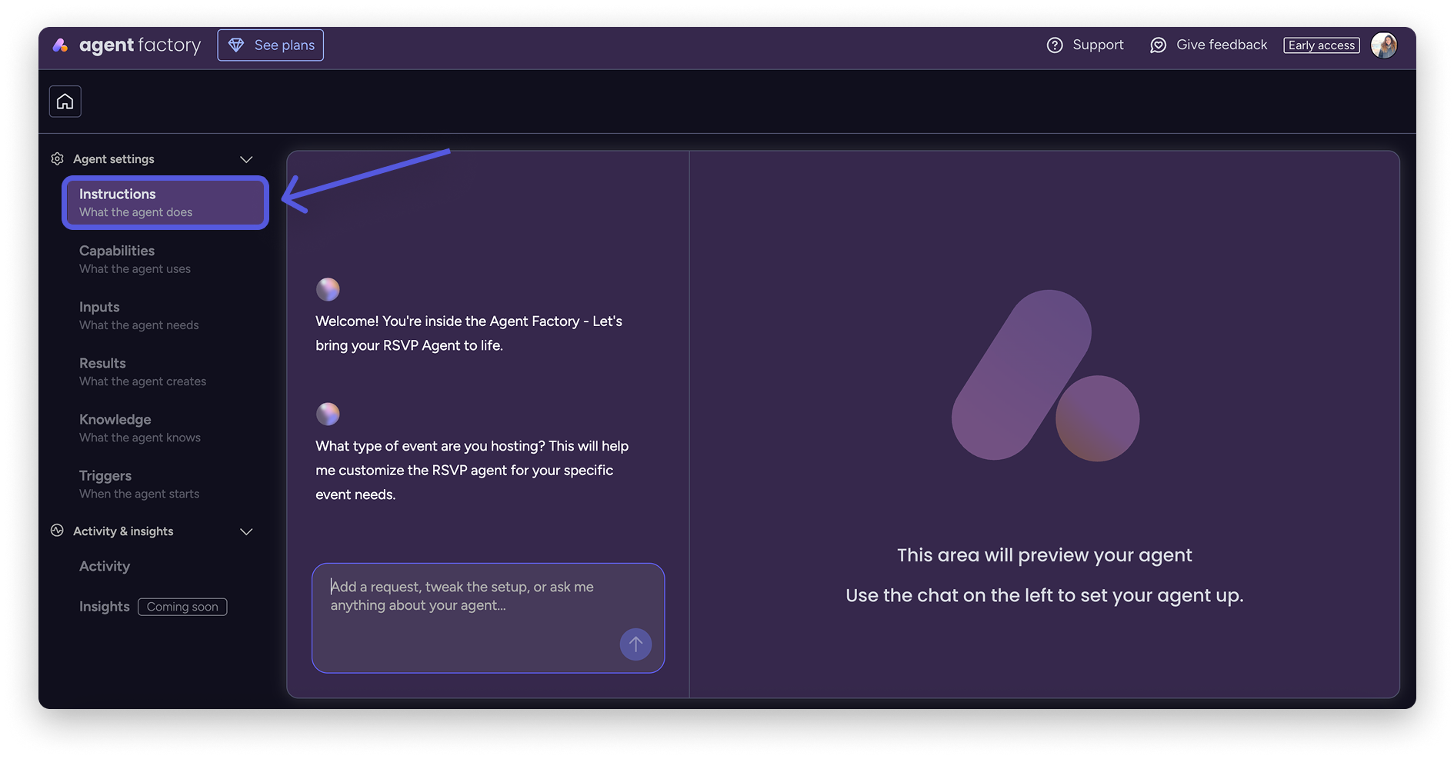Screen dimensions: 1454x759
Task: Go to Home via house icon
Action: coord(65,102)
